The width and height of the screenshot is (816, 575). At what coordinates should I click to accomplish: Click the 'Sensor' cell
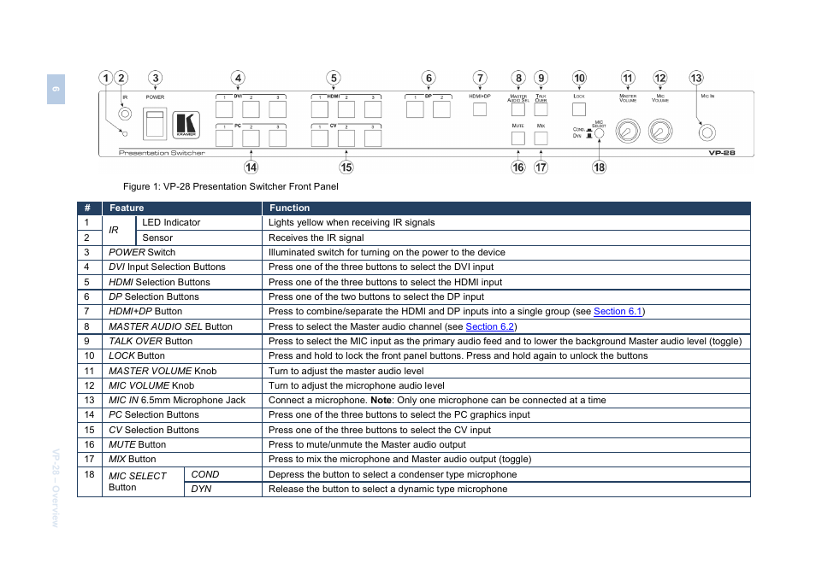point(198,238)
